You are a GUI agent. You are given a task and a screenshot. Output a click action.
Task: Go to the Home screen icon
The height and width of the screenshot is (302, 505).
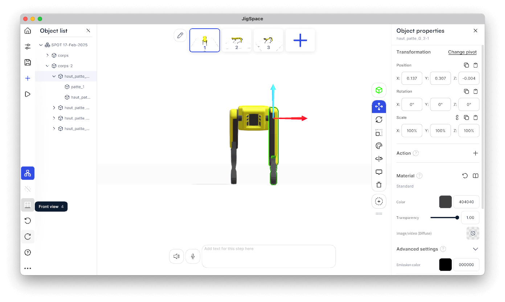tap(28, 31)
